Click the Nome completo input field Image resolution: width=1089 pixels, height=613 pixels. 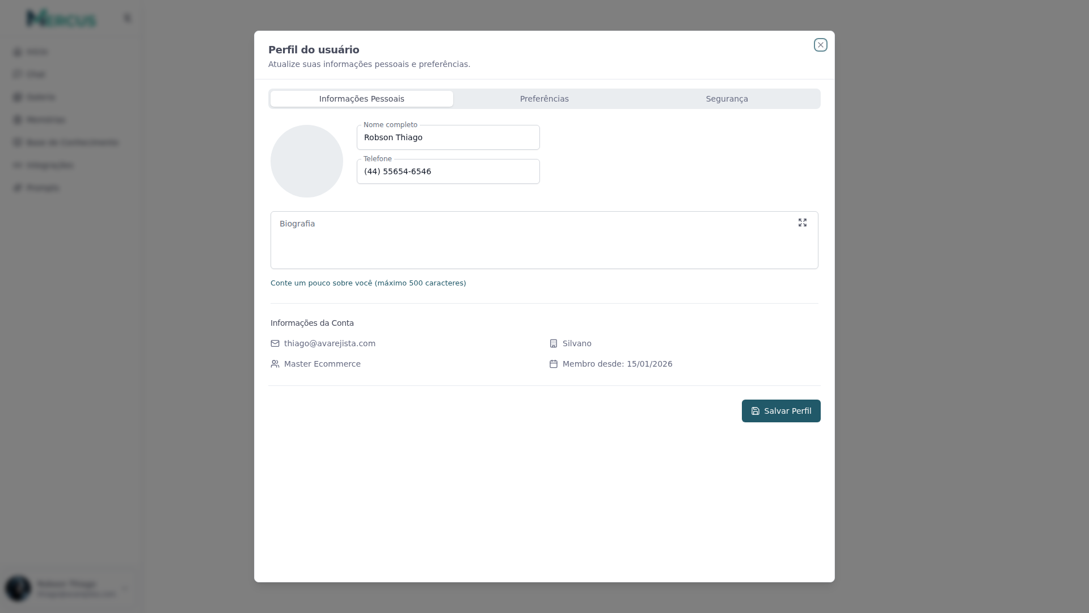click(448, 137)
